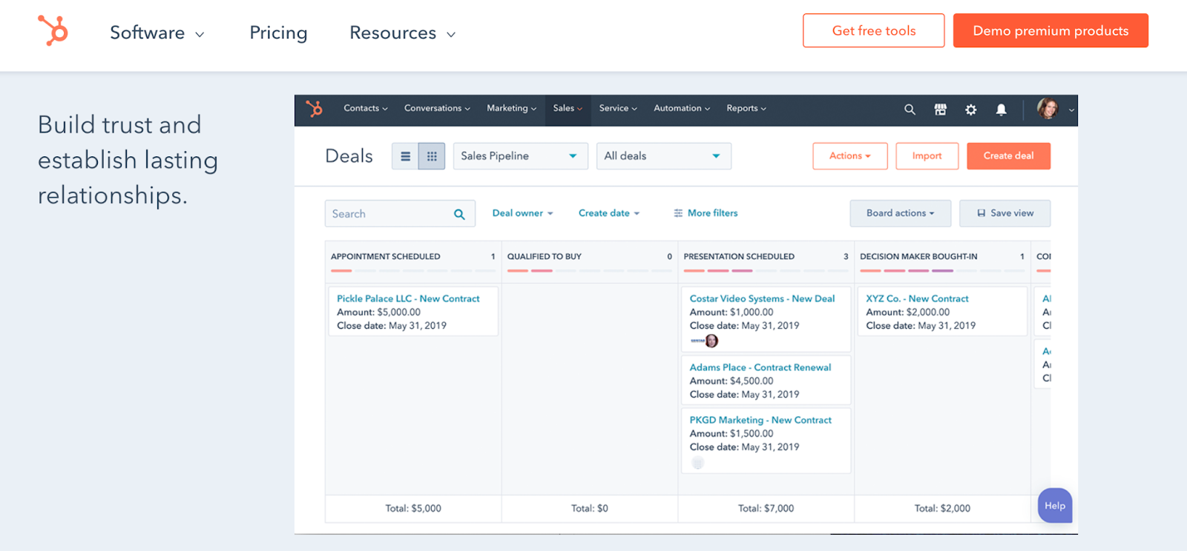Switch to board grid view of deals
The height and width of the screenshot is (551, 1187).
click(x=432, y=156)
